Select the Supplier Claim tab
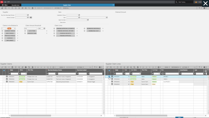 [x=67, y=5]
